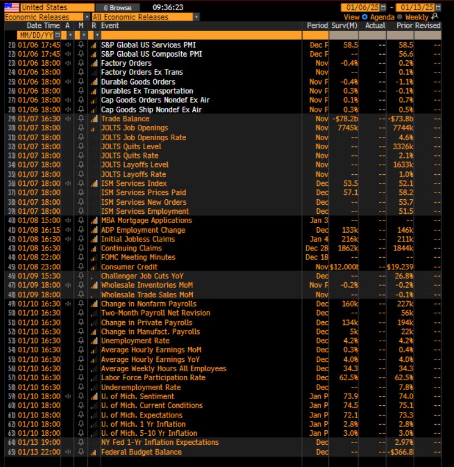
Task: Toggle alert bell for Labor Force Participation Rate
Action: [81, 377]
